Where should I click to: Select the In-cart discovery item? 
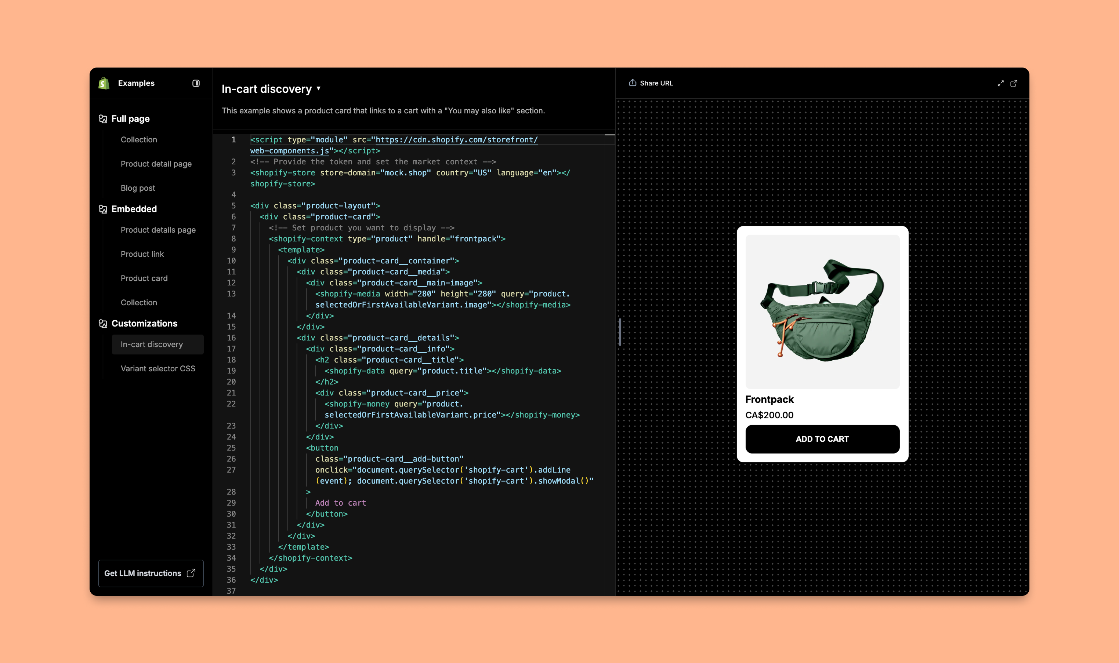pyautogui.click(x=158, y=345)
